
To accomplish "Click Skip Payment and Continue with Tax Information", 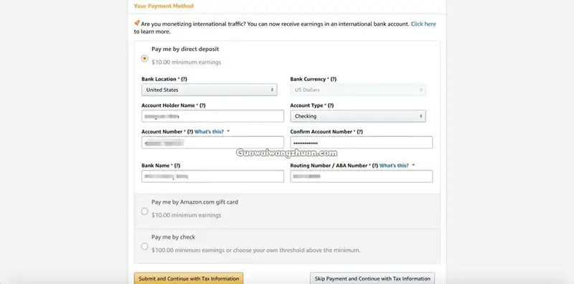I will click(372, 278).
